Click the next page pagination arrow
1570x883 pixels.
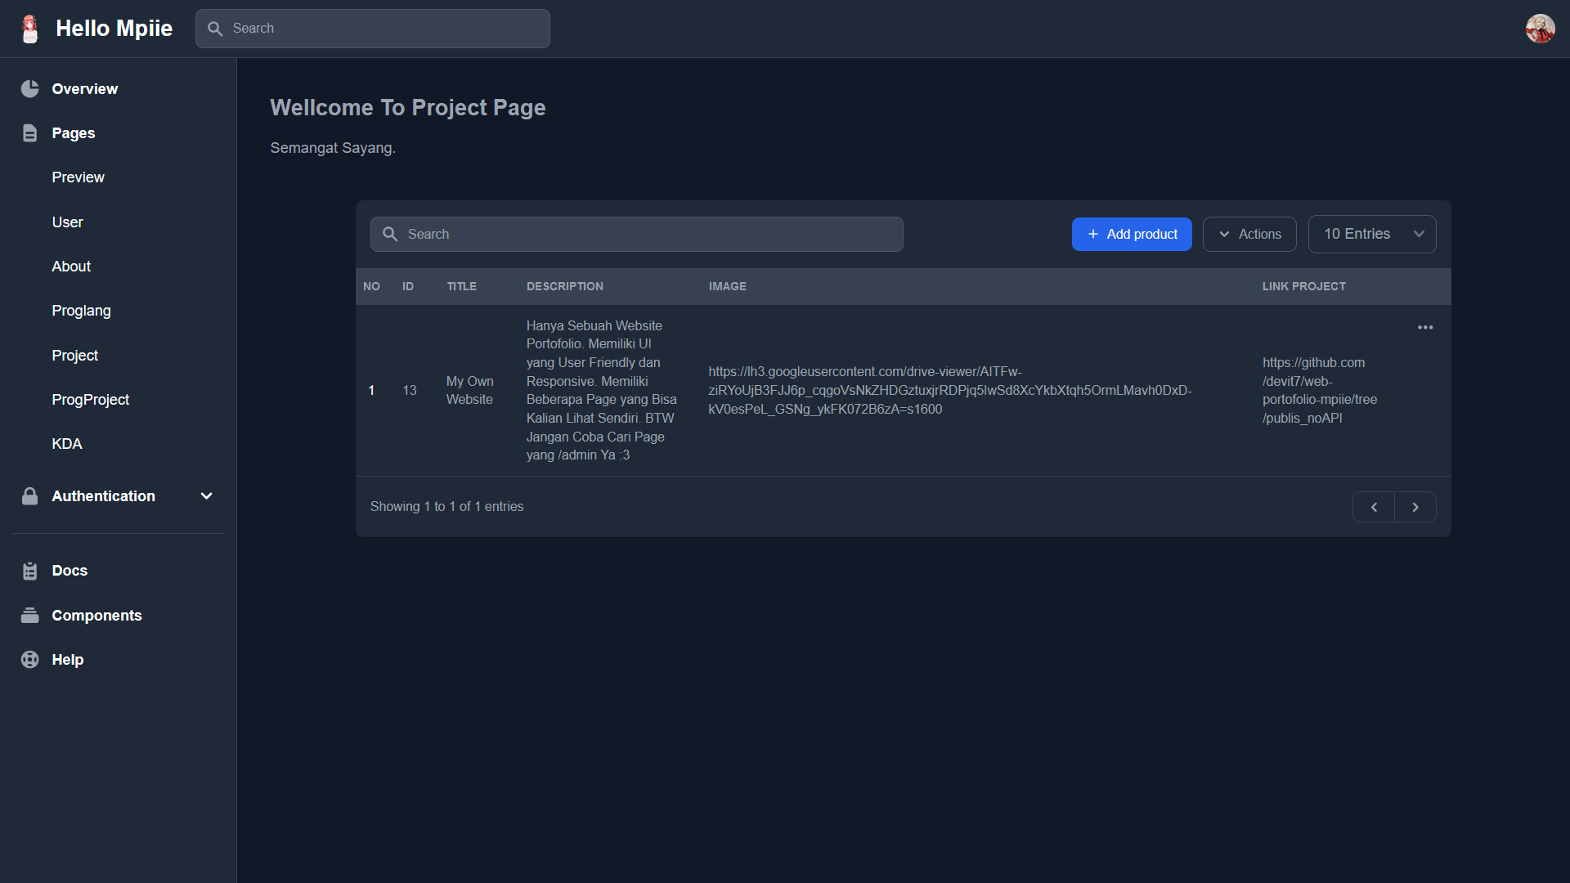click(1415, 507)
